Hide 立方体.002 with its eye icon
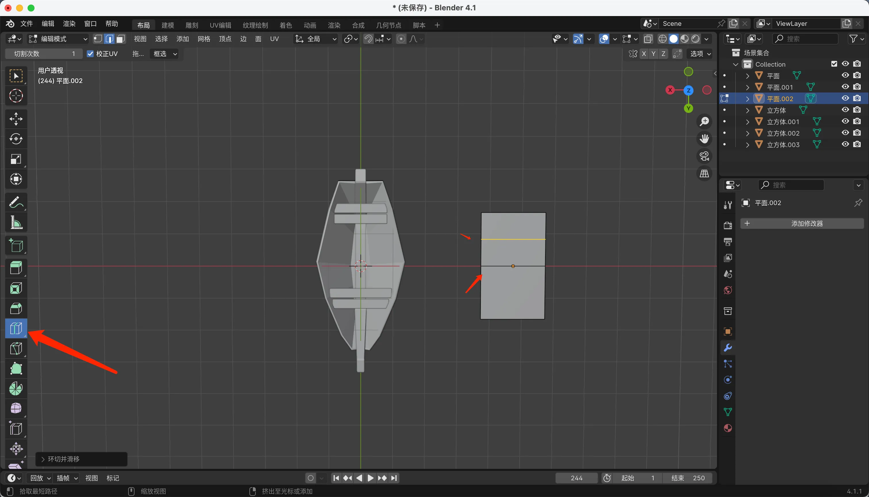The width and height of the screenshot is (869, 497). 845,133
